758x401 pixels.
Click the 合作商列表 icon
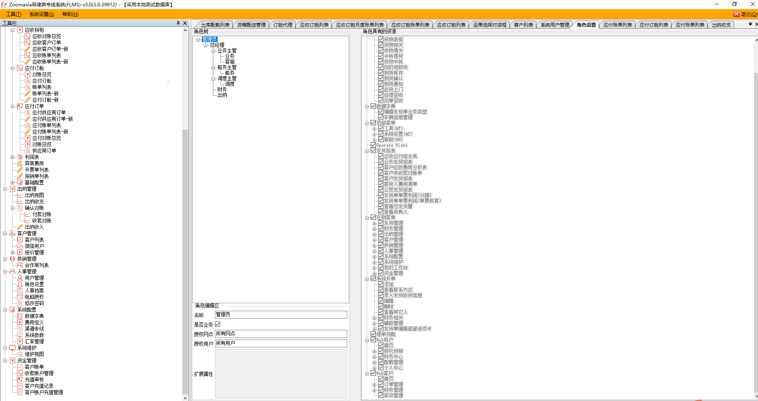pyautogui.click(x=20, y=265)
